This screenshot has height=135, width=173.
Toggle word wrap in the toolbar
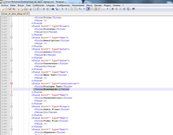80,9
